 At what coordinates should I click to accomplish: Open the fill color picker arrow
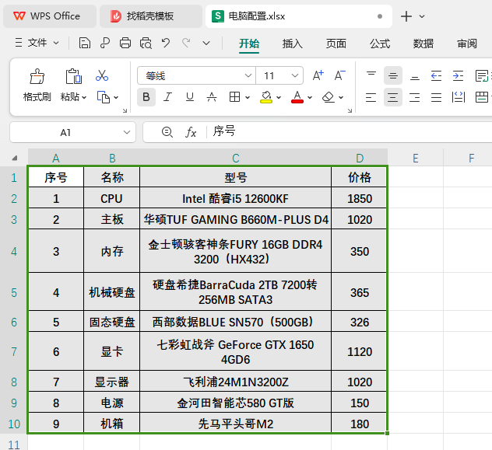[279, 97]
